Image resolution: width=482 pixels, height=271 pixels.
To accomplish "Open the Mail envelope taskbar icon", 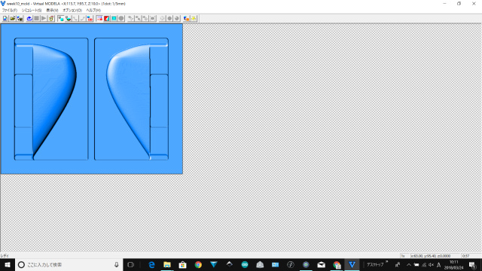I will pyautogui.click(x=322, y=264).
